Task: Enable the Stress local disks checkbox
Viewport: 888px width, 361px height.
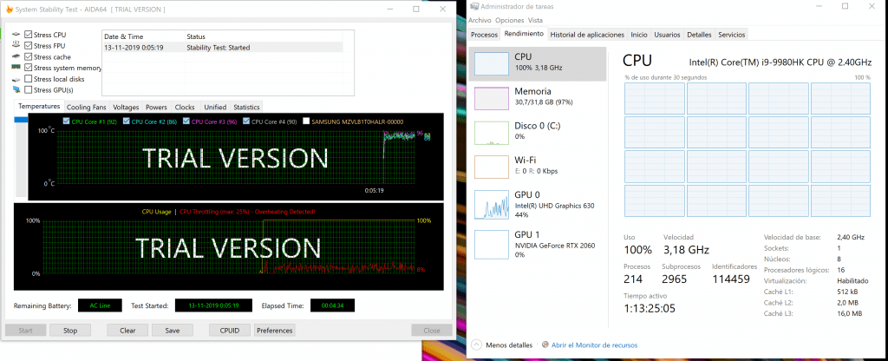Action: click(29, 79)
